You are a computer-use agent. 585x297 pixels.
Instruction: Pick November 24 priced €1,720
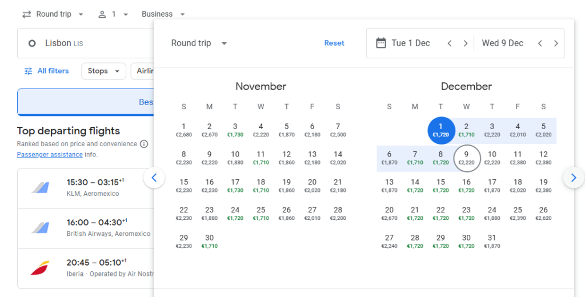point(235,214)
